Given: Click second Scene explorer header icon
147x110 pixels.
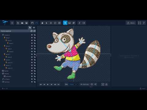Looking at the screenshot, I should (x=34, y=31).
